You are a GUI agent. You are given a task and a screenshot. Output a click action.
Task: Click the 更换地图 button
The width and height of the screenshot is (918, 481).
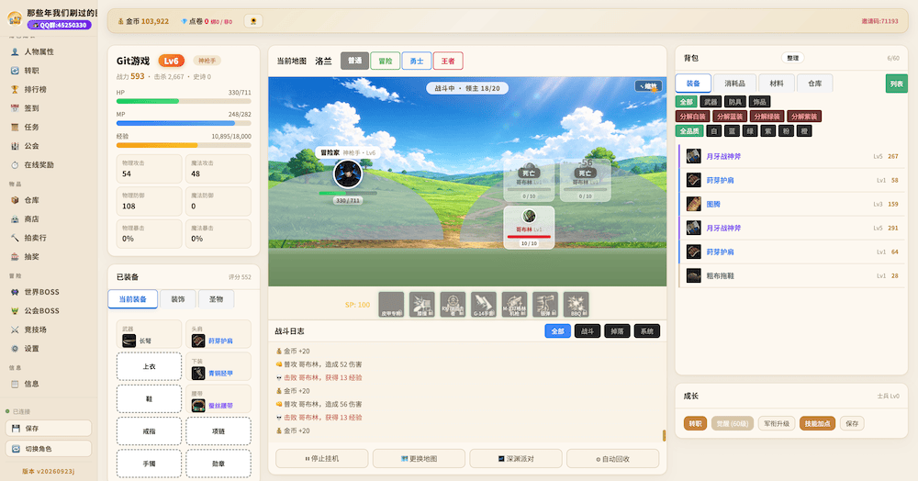[x=420, y=459]
